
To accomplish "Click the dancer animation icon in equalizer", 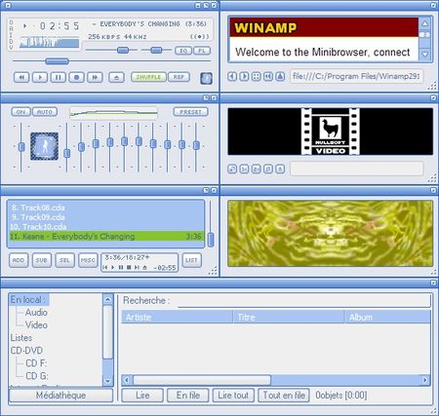I will coord(45,146).
